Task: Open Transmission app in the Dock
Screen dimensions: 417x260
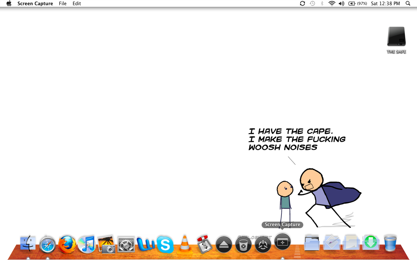Action: [x=205, y=244]
